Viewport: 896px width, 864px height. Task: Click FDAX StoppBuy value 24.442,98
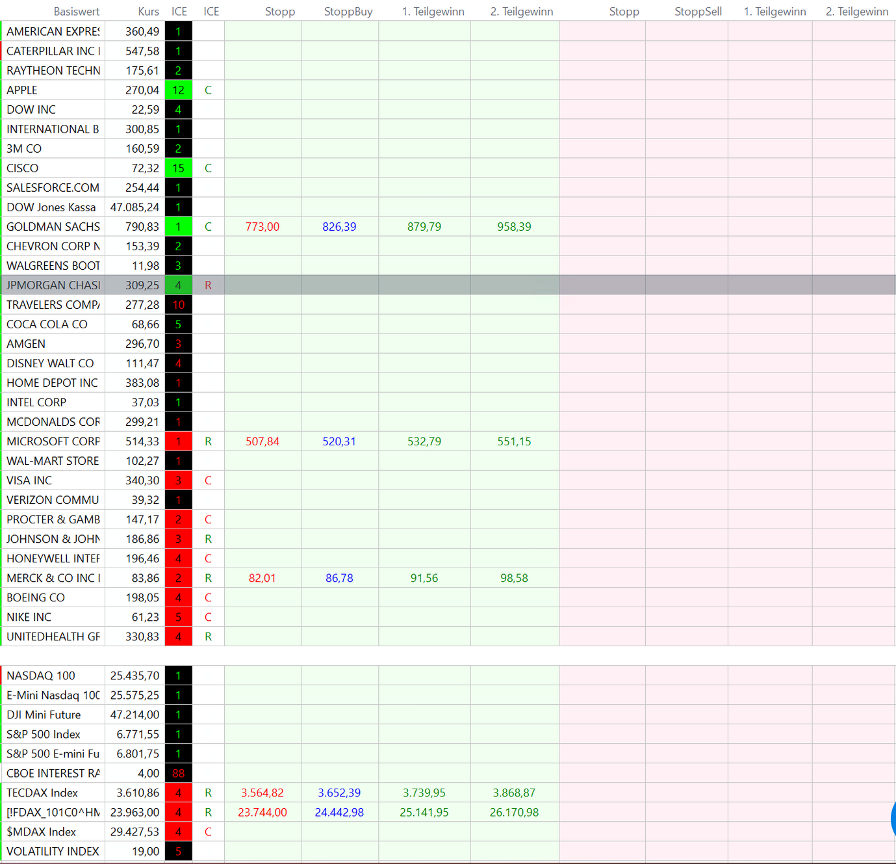pos(339,812)
